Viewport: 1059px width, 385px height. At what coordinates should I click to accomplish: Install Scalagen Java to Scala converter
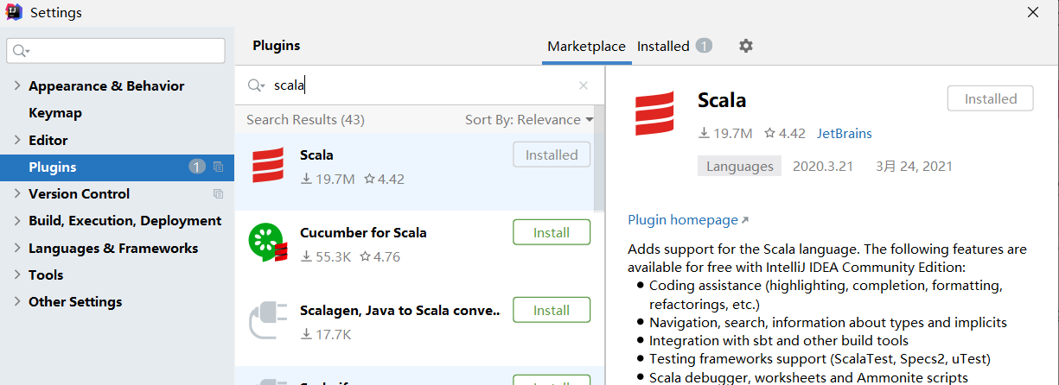click(x=551, y=310)
